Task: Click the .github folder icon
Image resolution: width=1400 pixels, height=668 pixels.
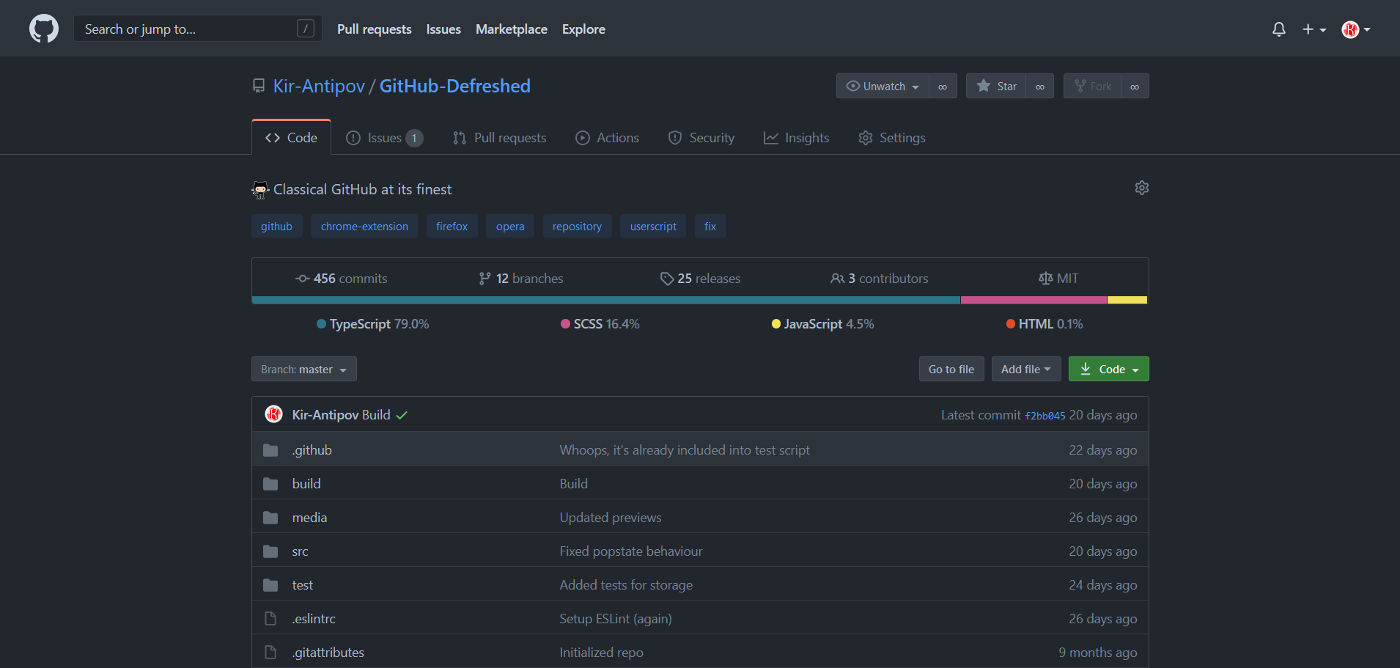Action: tap(270, 450)
